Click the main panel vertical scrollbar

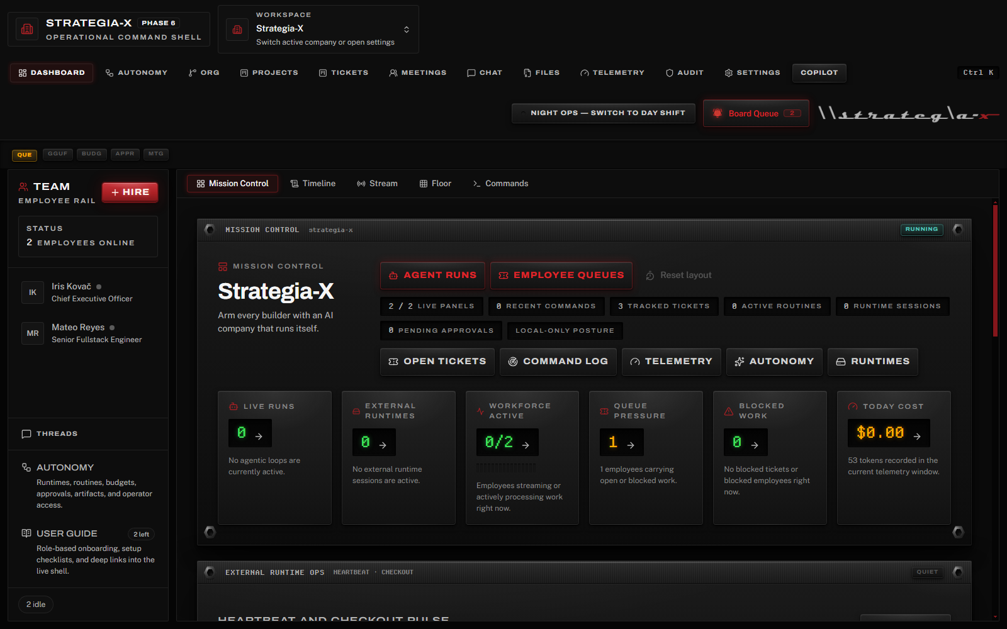995,270
